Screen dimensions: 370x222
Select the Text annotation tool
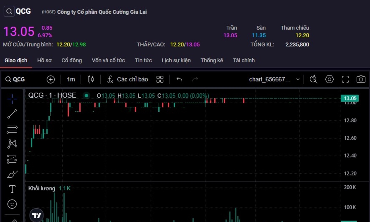(12, 189)
